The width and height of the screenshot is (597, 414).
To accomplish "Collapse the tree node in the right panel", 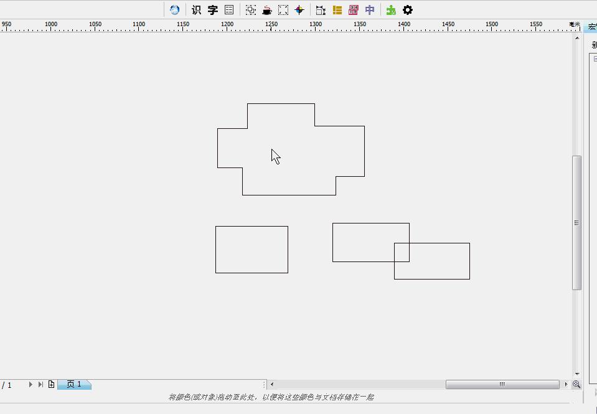I will pos(595,57).
